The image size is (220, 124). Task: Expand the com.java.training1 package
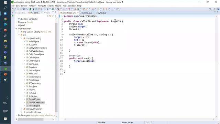point(22,109)
